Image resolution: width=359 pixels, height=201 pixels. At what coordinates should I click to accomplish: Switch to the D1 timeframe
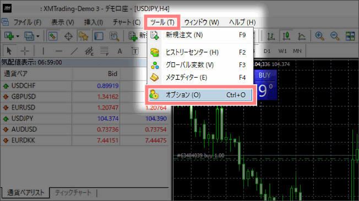point(267,51)
